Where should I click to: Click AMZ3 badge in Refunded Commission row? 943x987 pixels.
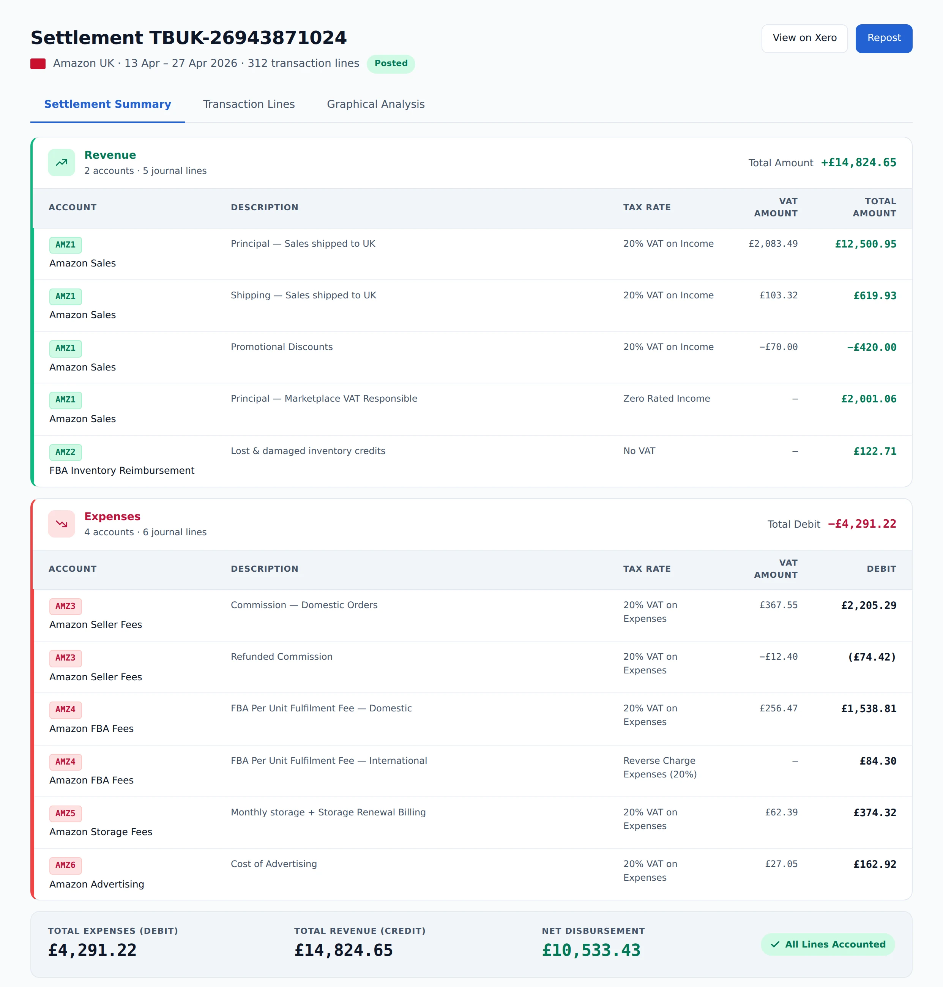(x=65, y=658)
